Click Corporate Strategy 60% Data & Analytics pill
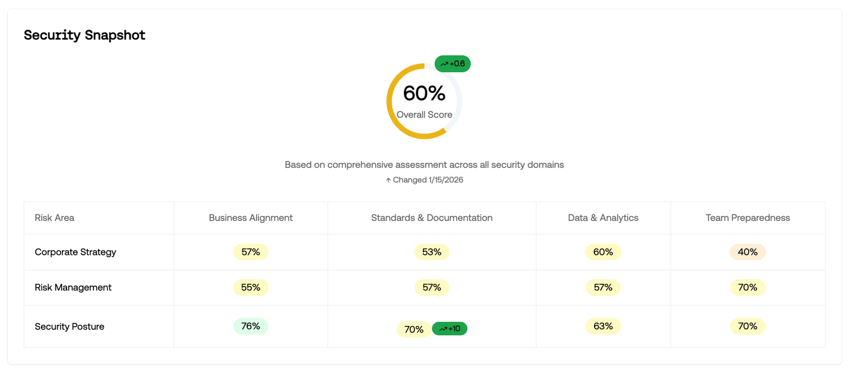 603,252
